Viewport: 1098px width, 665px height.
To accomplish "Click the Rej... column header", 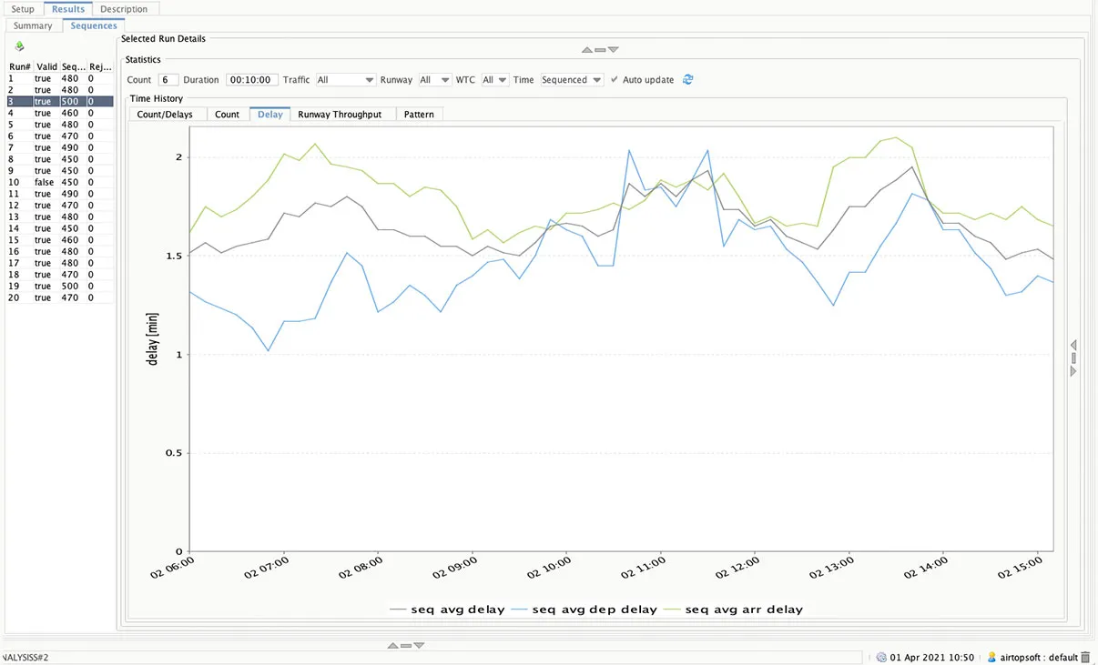I will (x=100, y=66).
